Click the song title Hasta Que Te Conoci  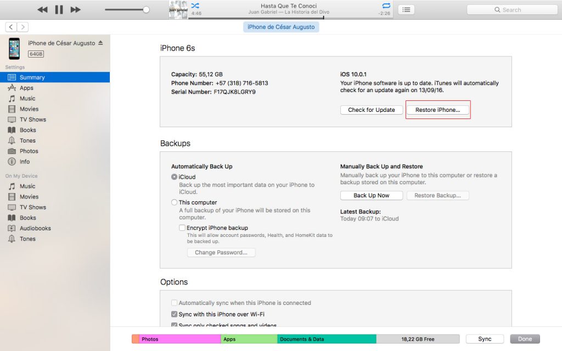(x=289, y=5)
